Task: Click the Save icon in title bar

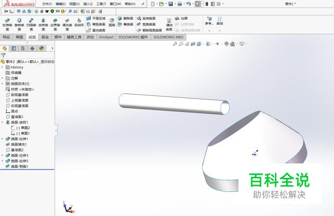Action: tap(171, 4)
